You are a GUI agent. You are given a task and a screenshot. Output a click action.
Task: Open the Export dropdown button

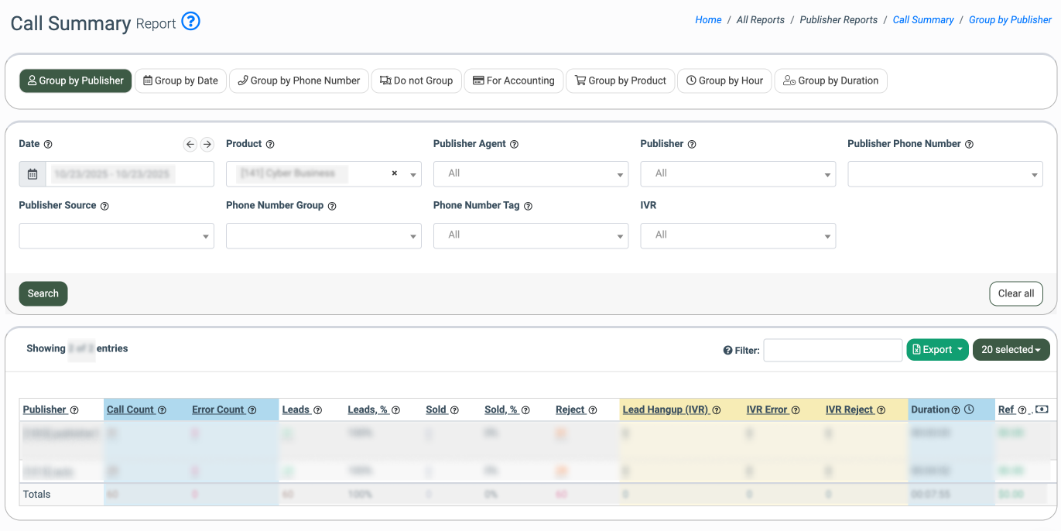[x=937, y=350]
